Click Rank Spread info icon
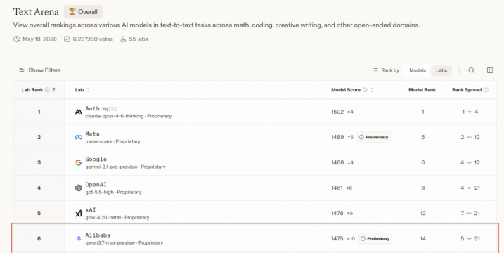This screenshot has width=504, height=253. pyautogui.click(x=486, y=90)
